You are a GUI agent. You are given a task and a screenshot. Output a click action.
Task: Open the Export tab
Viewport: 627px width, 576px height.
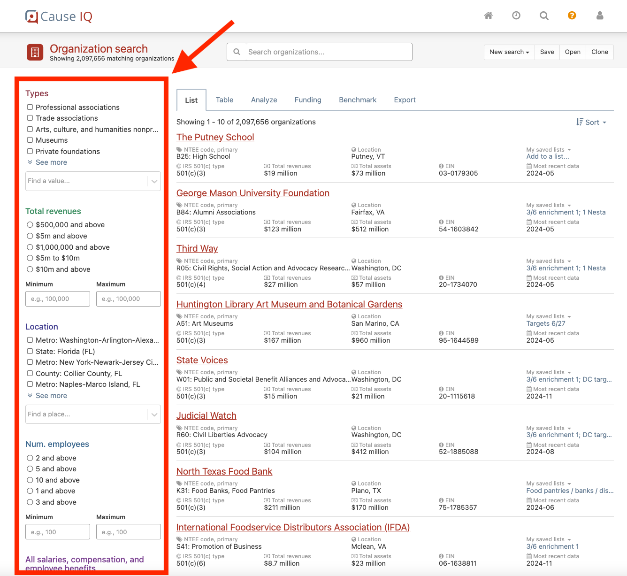tap(405, 100)
